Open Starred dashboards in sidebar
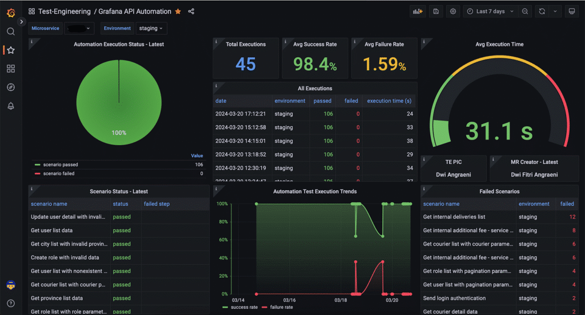The image size is (585, 315). (x=11, y=50)
